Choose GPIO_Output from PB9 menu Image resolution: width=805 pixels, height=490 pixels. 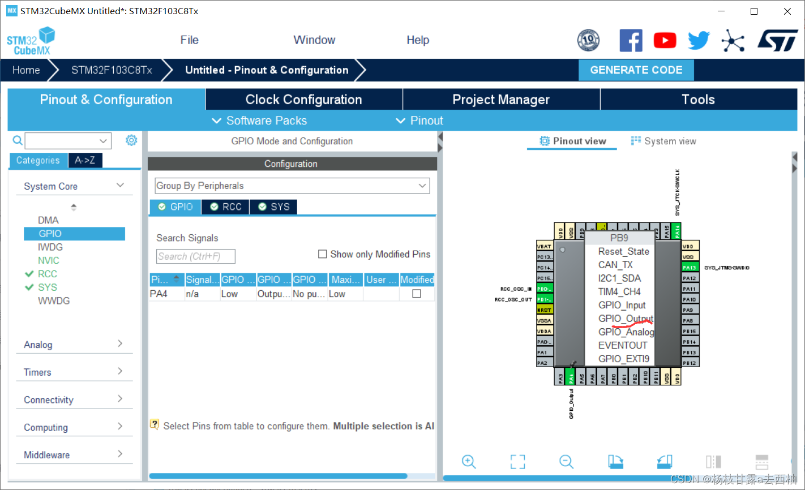coord(626,319)
